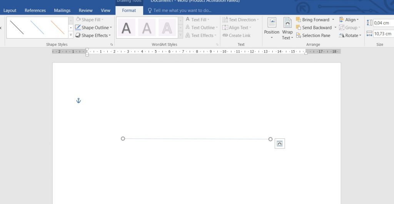The height and width of the screenshot is (204, 394).
Task: Choose the orange line shape style
Action: (x=58, y=27)
